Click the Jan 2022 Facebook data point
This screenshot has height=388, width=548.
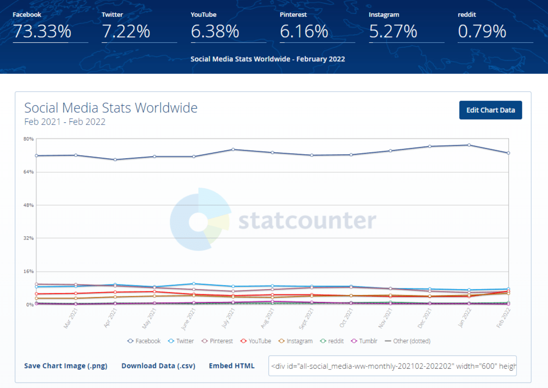point(468,144)
